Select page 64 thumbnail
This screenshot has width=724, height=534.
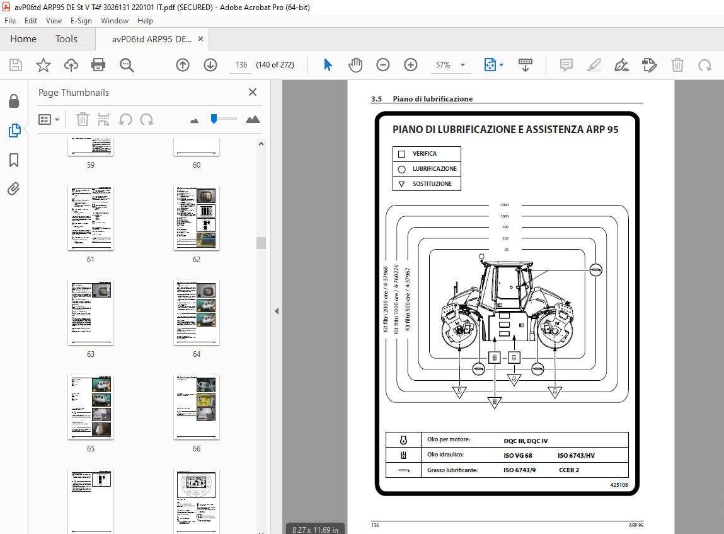(x=196, y=313)
